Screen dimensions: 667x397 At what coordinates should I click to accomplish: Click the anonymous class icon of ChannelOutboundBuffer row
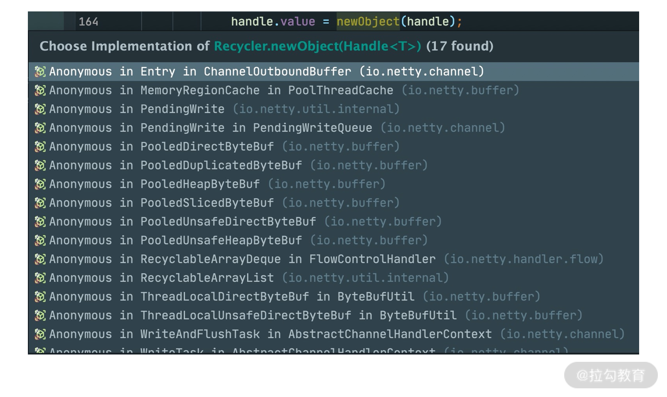[x=40, y=72]
